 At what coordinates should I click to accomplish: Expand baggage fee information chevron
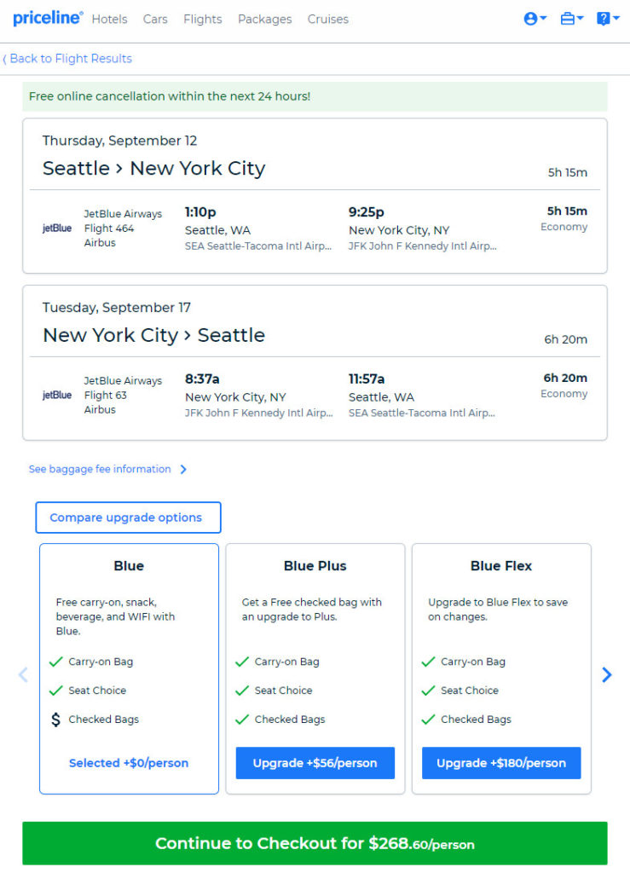pos(183,470)
